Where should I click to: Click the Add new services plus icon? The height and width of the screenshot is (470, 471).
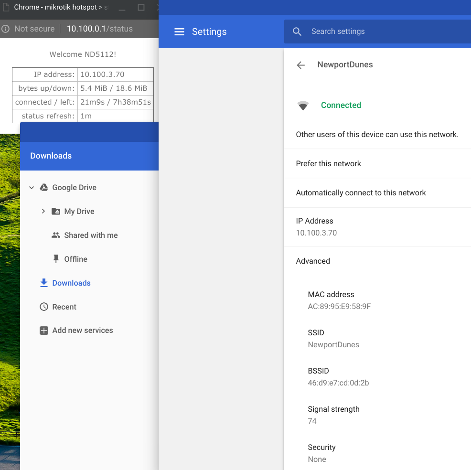pos(44,331)
